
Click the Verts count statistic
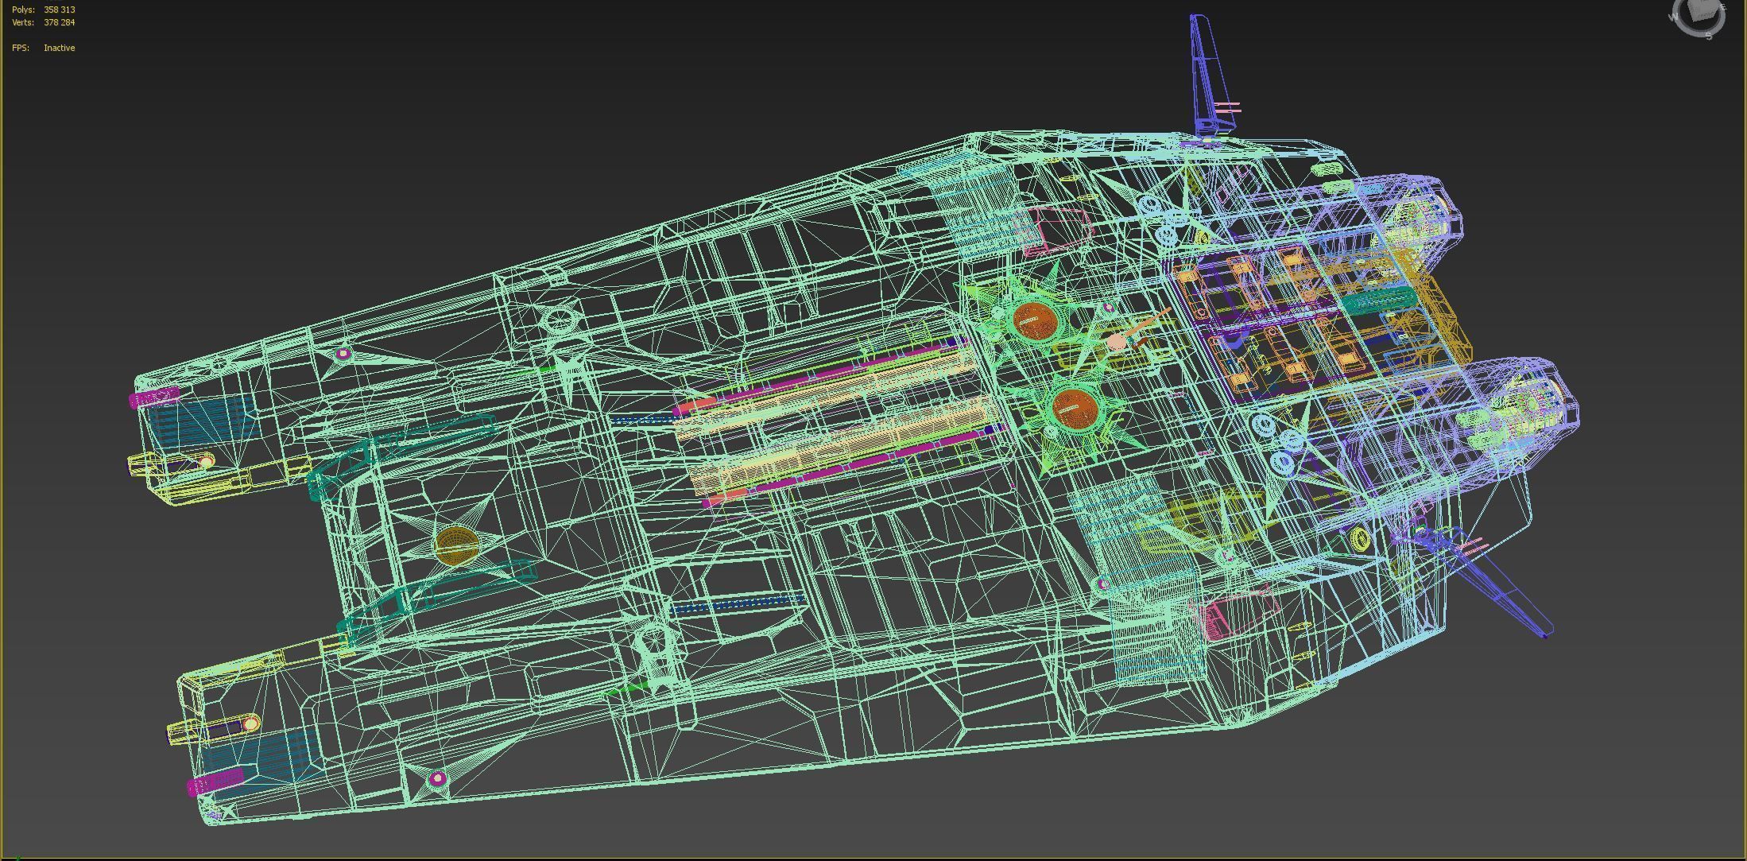59,22
